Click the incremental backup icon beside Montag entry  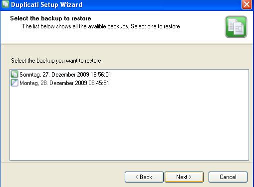click(x=14, y=83)
